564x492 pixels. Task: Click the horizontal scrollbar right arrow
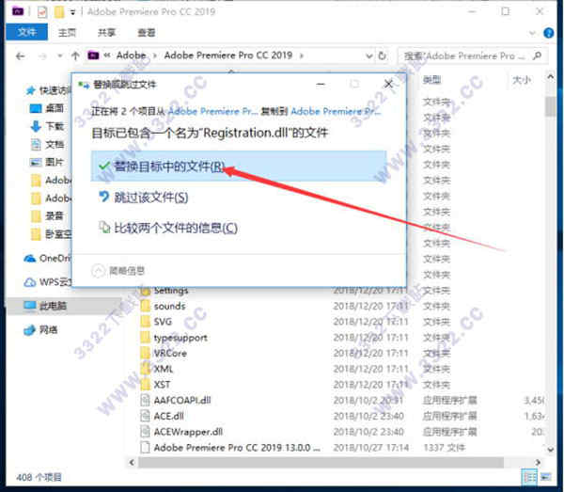click(x=538, y=462)
